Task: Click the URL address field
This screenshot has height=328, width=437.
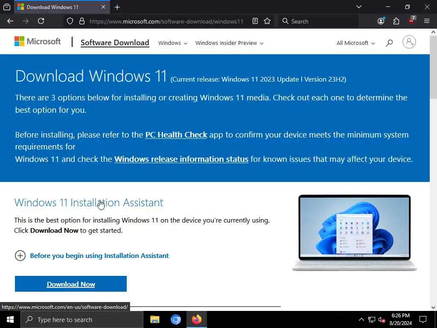Action: (166, 21)
